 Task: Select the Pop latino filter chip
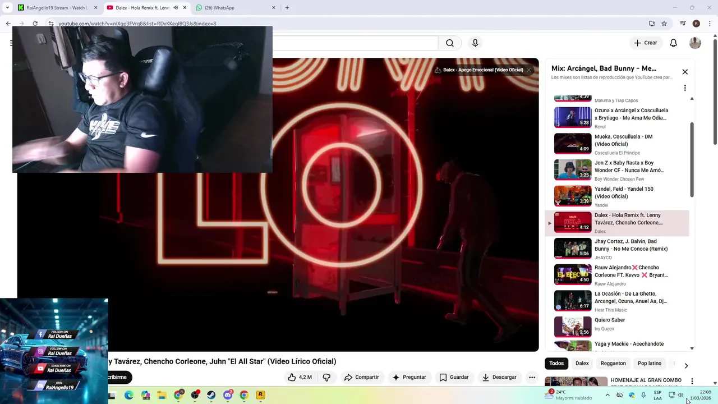pyautogui.click(x=650, y=363)
